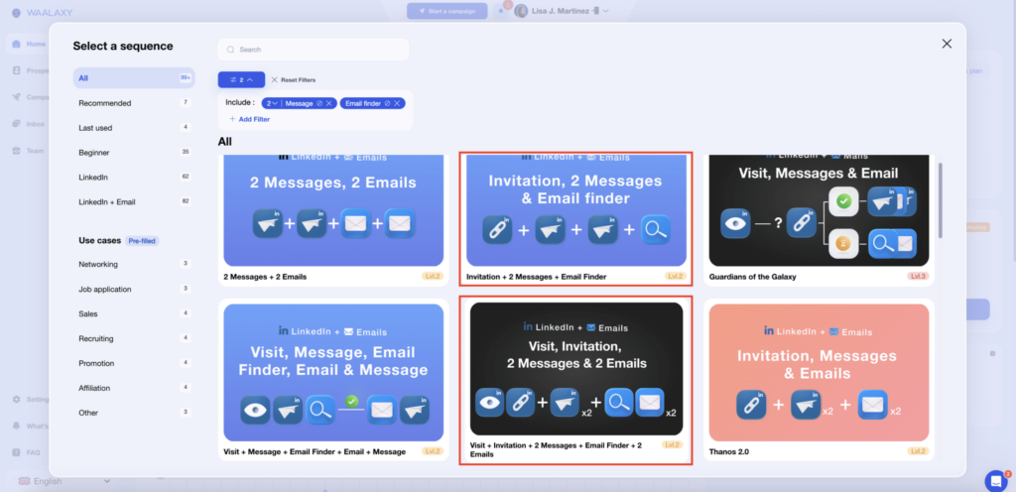Collapse the filters panel button

coord(241,79)
